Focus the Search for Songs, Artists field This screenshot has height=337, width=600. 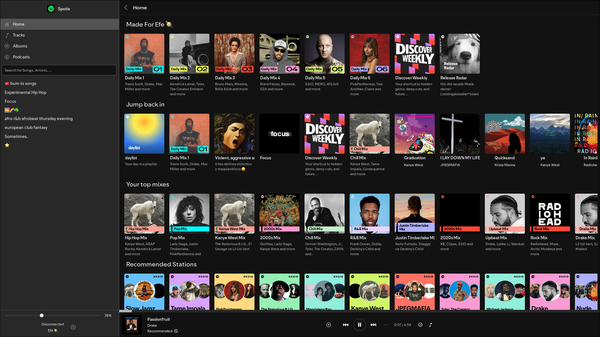pos(59,70)
